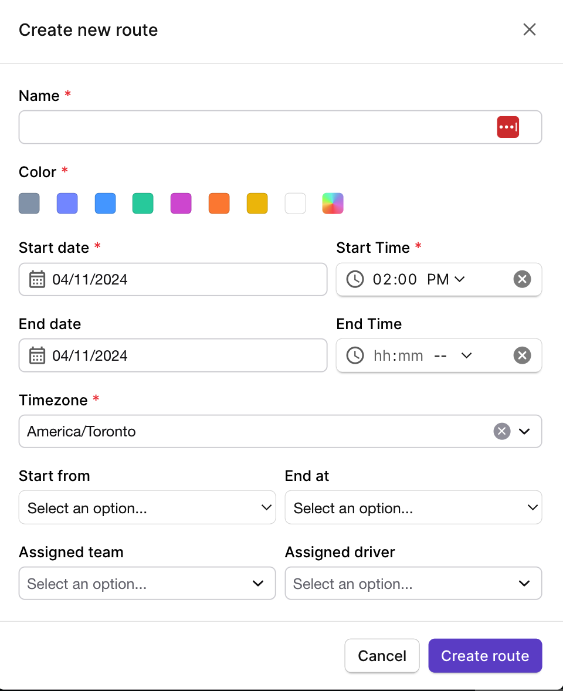The image size is (563, 691).
Task: Open the Start from dropdown
Action: click(x=147, y=507)
